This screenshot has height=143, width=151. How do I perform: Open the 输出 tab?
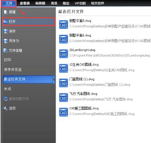point(66,3)
